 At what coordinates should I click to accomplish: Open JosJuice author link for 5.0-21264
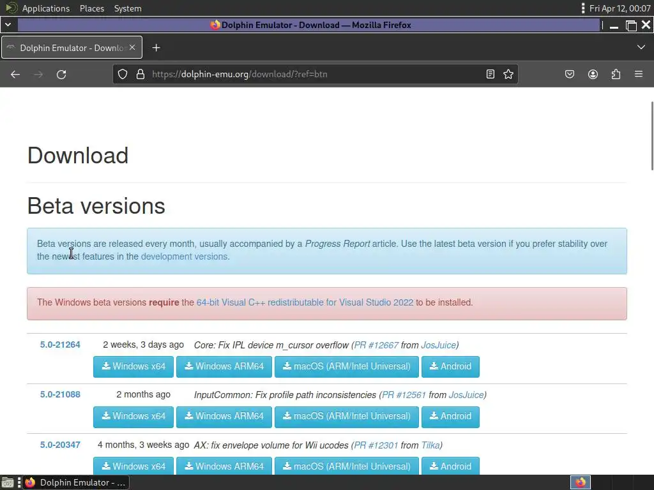(x=438, y=345)
